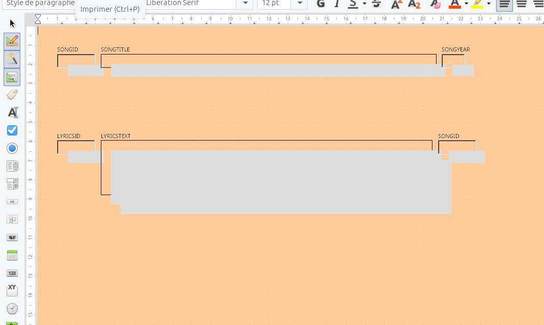Viewport: 544px width, 325px height.
Task: Select the Date Field calendar tool
Action: 12,256
